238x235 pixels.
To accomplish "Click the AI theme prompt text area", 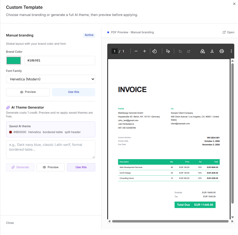I will click(50, 150).
